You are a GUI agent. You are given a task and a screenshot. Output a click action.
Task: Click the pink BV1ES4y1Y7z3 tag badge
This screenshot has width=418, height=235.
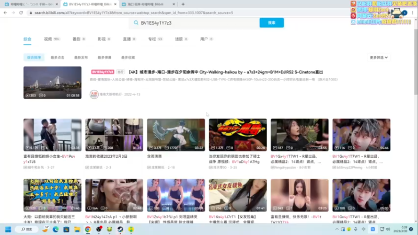click(102, 72)
